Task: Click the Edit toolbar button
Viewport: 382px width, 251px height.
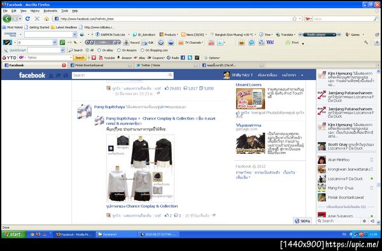Action: click(x=148, y=43)
